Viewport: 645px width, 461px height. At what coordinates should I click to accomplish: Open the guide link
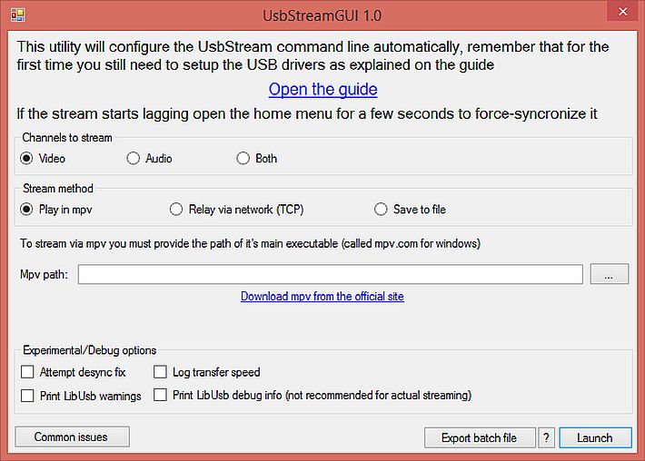pos(322,89)
